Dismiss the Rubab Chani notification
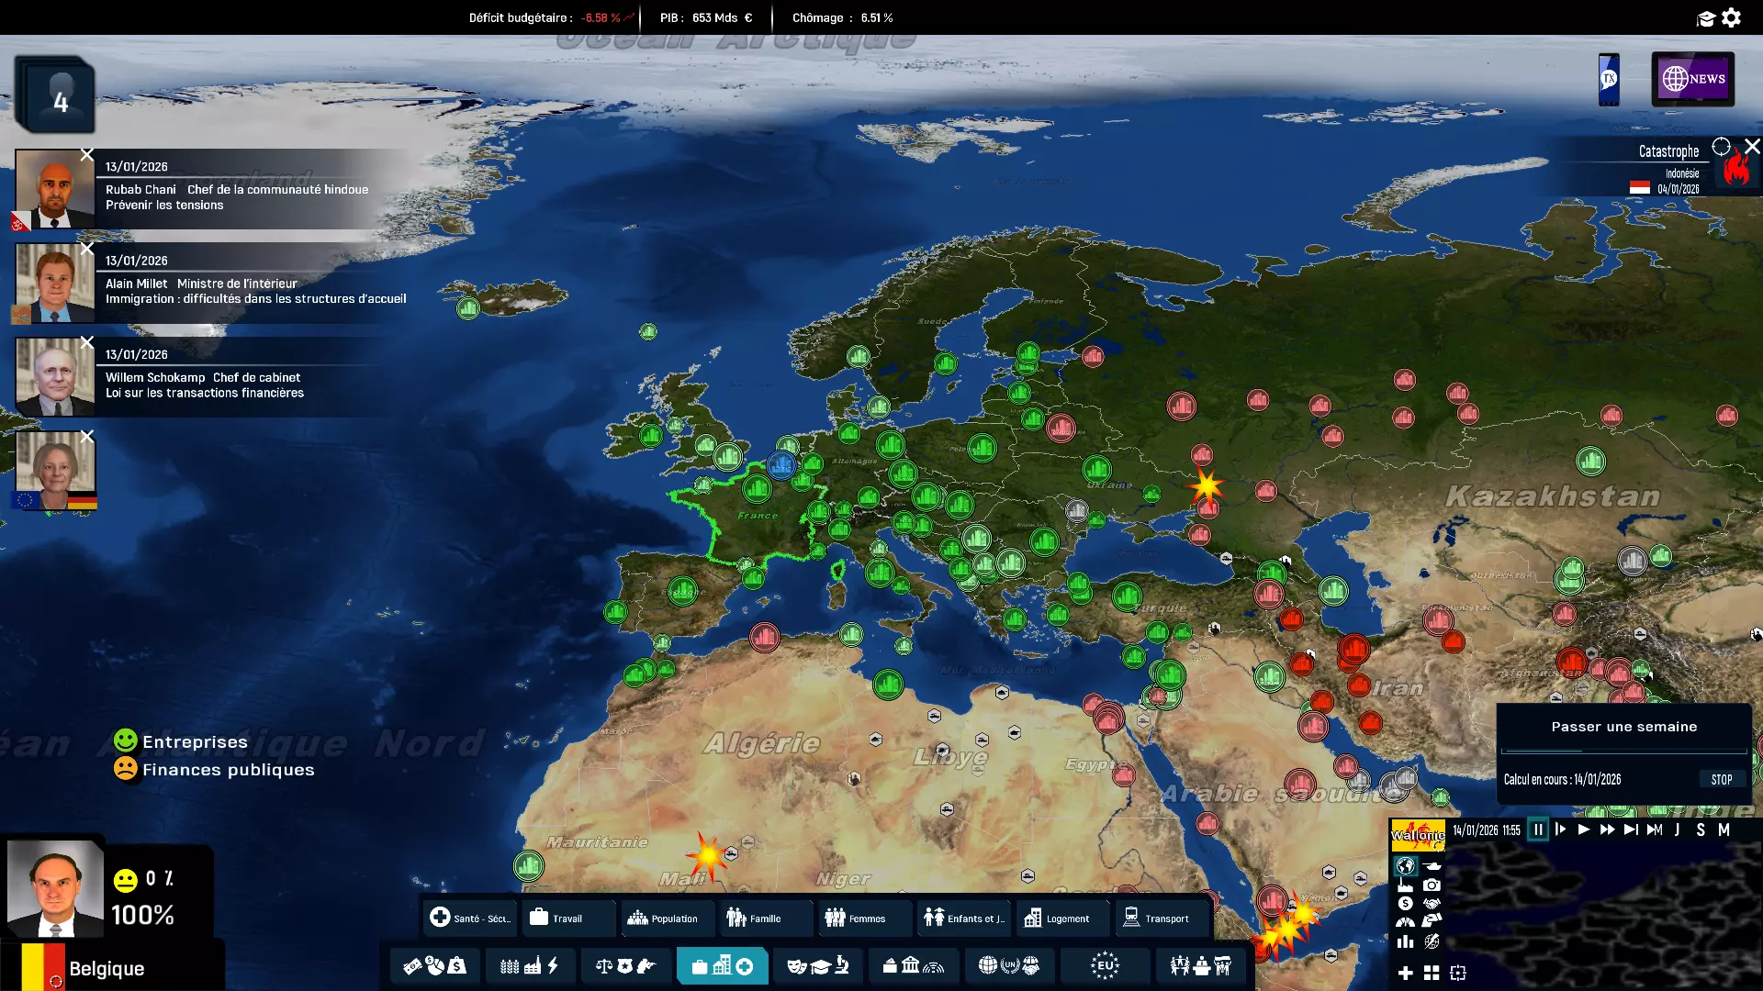 [87, 155]
